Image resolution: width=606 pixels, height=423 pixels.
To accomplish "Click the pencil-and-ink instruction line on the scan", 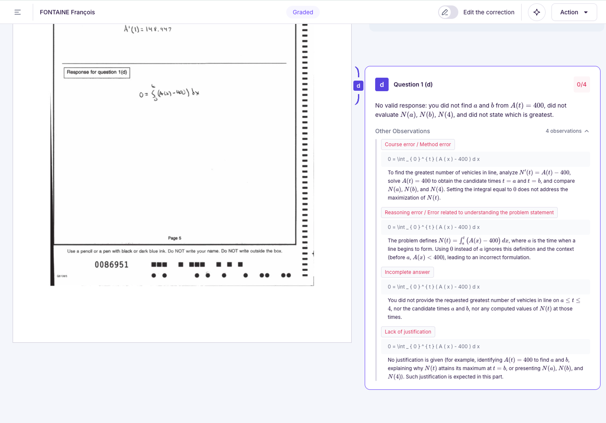I will click(x=175, y=251).
